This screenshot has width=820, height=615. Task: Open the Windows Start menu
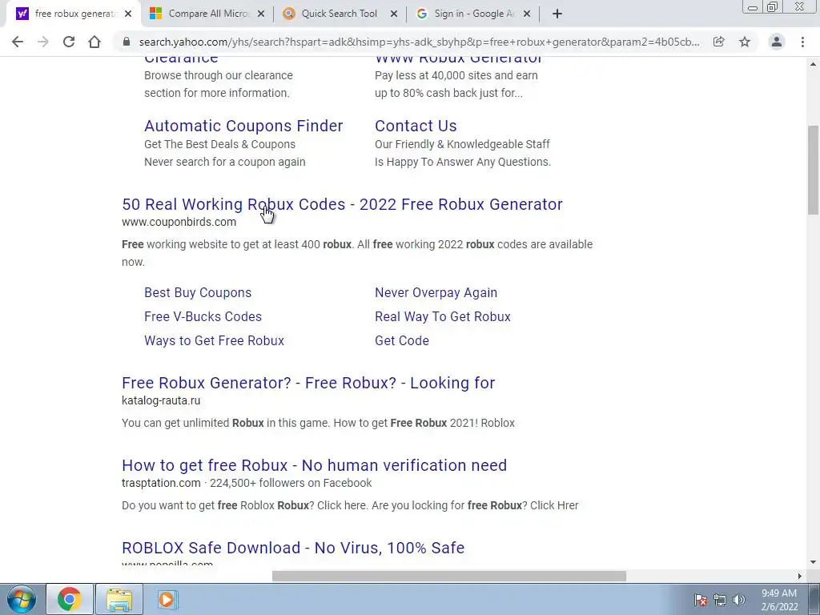(x=21, y=599)
